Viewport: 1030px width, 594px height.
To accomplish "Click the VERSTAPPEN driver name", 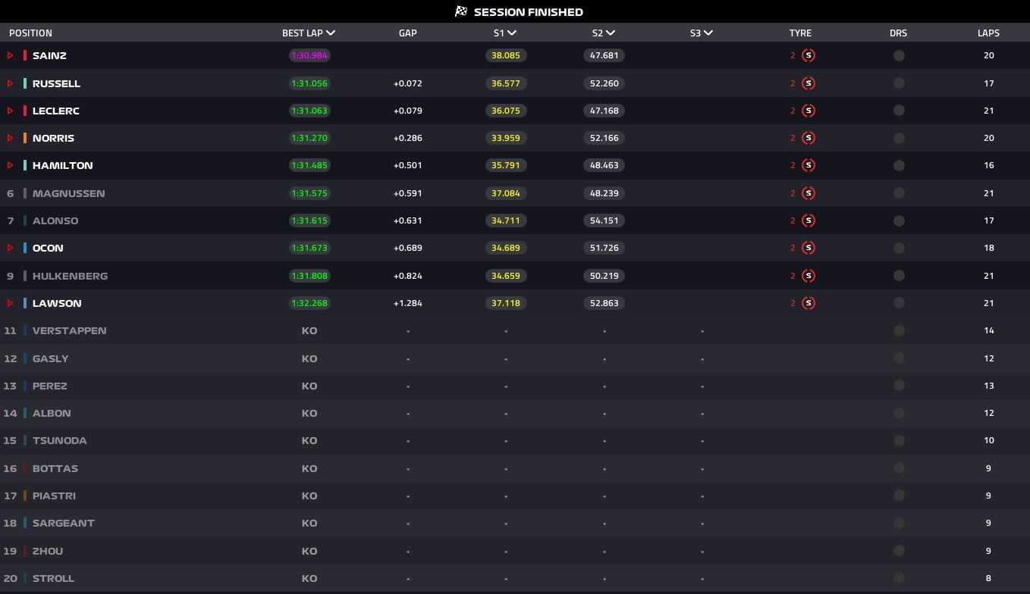I will click(x=70, y=330).
